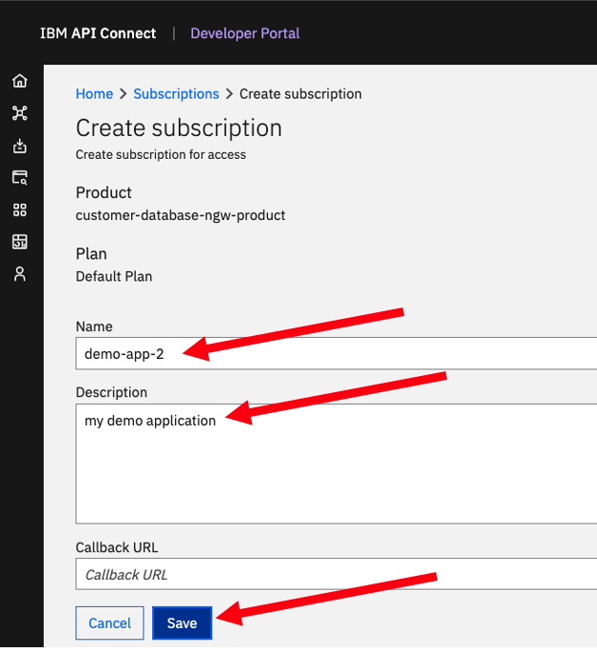This screenshot has width=597, height=652.
Task: Save the new subscription
Action: 182,622
